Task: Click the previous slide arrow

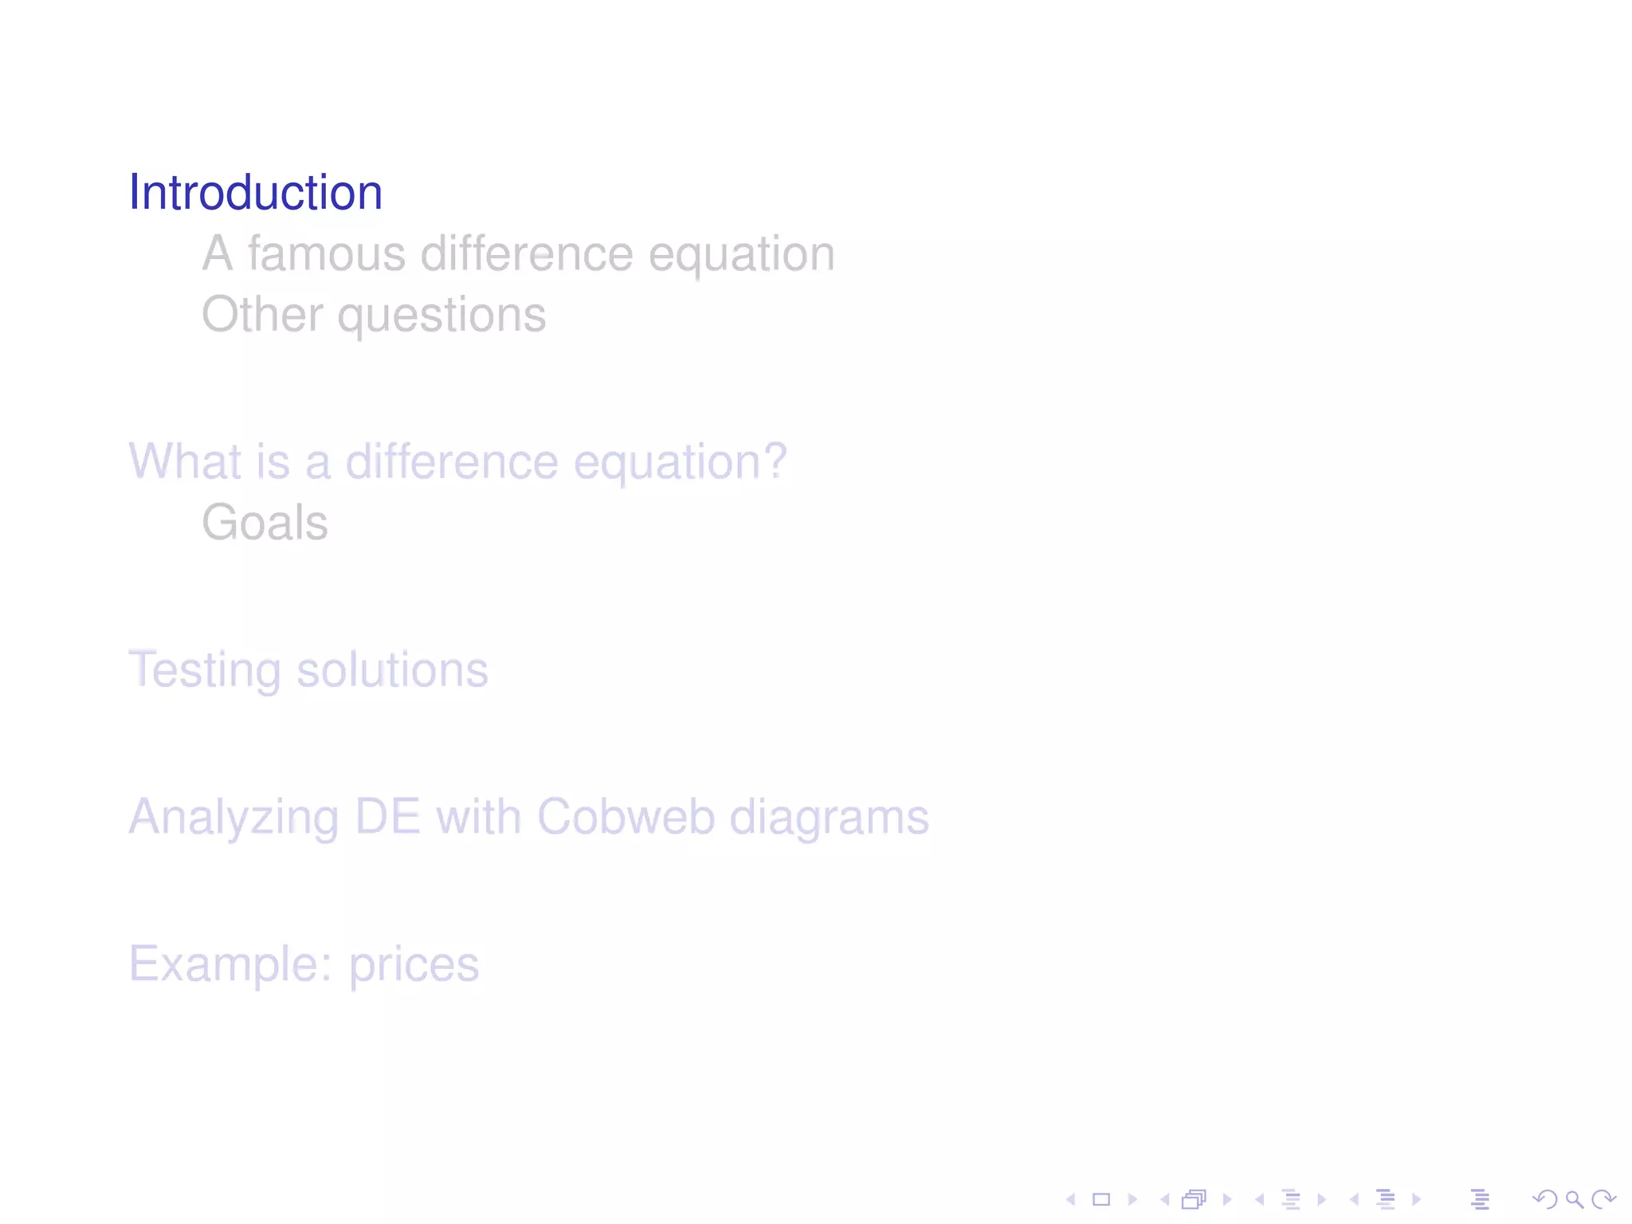Action: click(1071, 1198)
